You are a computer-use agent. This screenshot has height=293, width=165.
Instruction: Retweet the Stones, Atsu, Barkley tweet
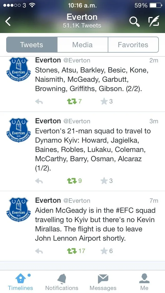point(72,102)
